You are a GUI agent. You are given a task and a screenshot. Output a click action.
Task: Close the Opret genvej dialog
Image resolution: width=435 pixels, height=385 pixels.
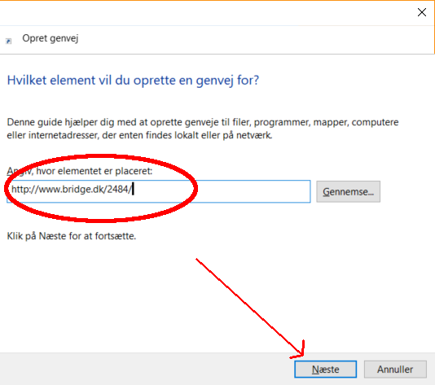point(422,12)
